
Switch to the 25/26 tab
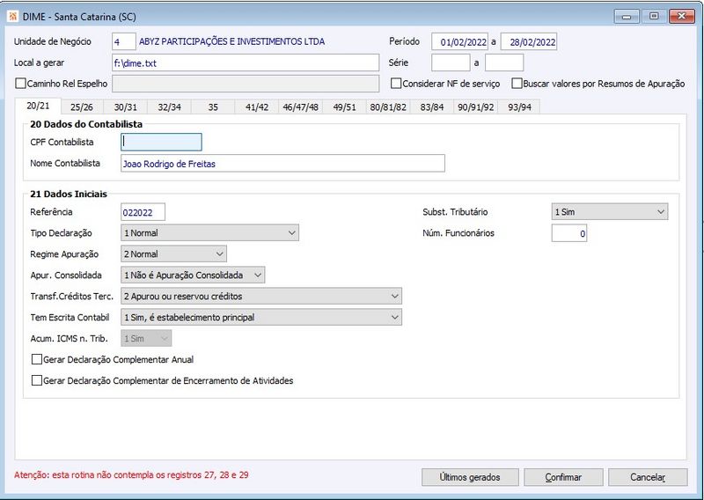[82, 107]
